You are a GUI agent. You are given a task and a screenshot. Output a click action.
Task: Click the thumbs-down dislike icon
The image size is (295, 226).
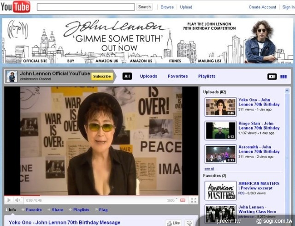pyautogui.click(x=189, y=223)
